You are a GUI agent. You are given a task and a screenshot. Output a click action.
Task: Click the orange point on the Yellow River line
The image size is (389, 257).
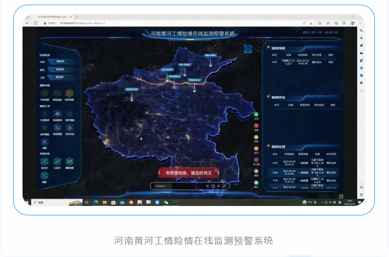(x=174, y=87)
